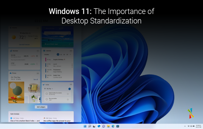Open the Start menu in the taskbar
The height and width of the screenshot is (129, 203).
tap(85, 126)
